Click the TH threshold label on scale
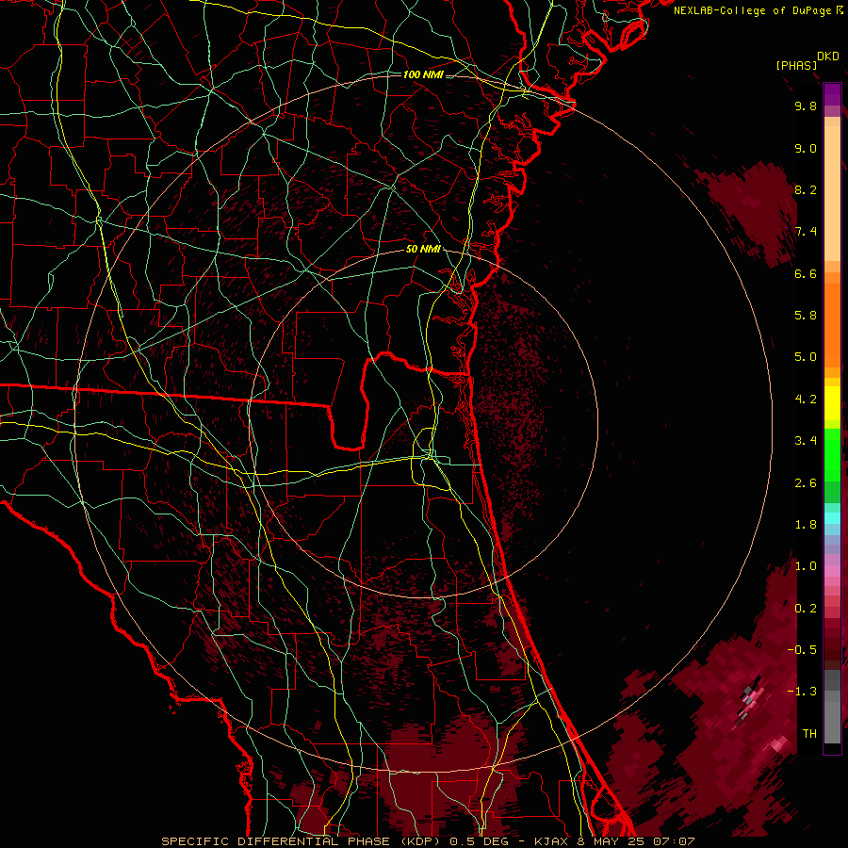 pos(809,734)
